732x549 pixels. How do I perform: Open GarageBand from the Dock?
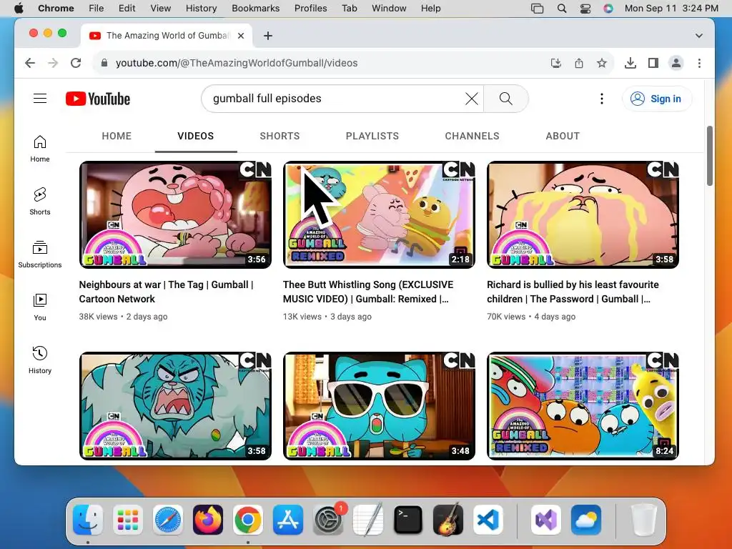[448, 520]
